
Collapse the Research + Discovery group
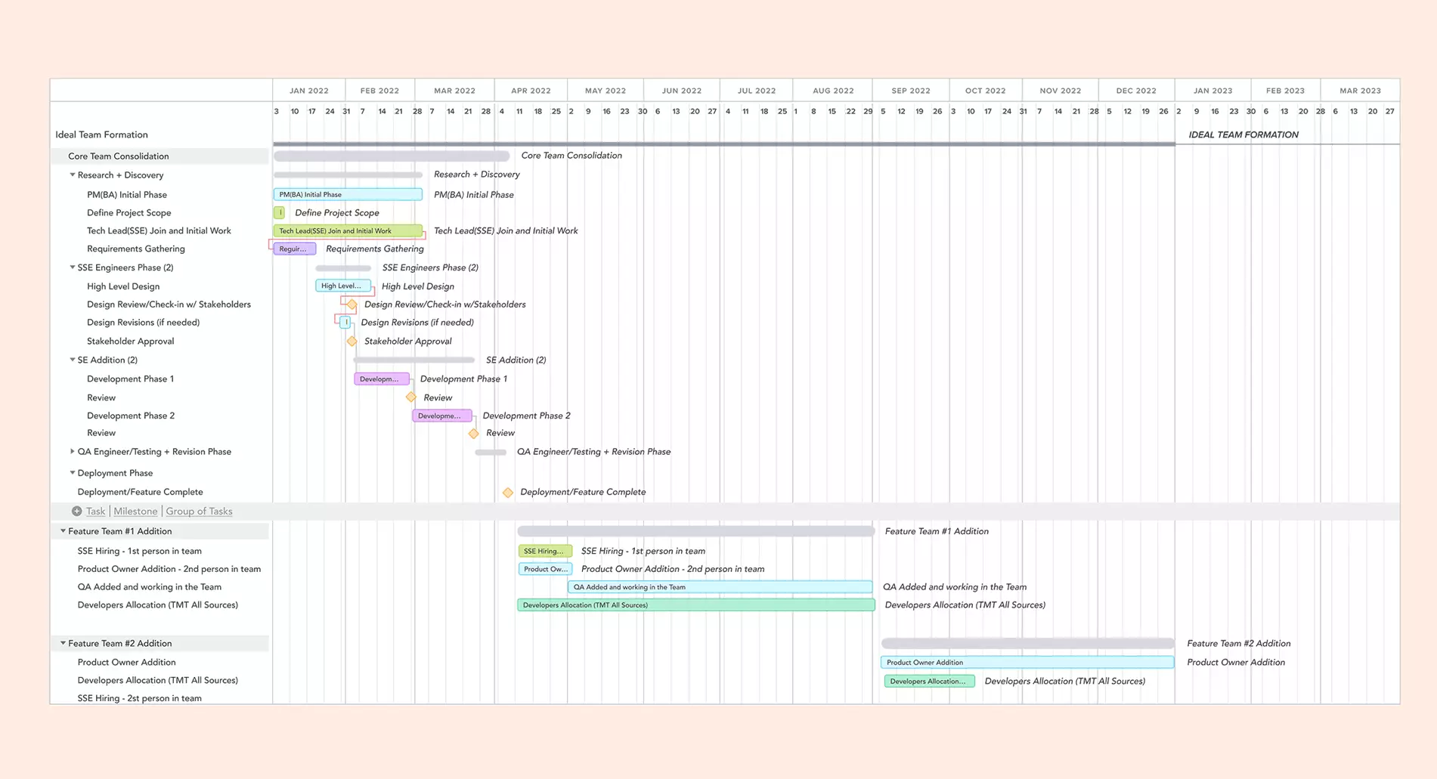point(73,175)
